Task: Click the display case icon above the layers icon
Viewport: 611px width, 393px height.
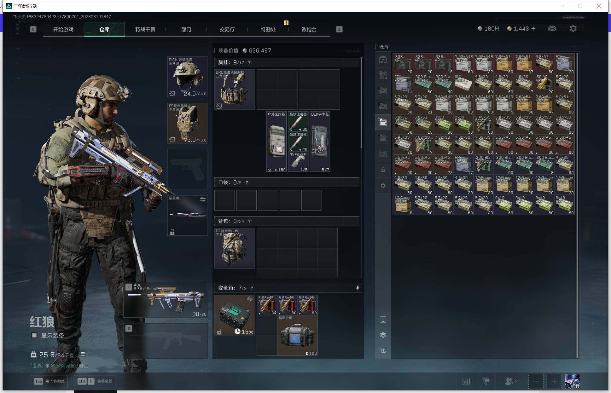Action: click(383, 319)
